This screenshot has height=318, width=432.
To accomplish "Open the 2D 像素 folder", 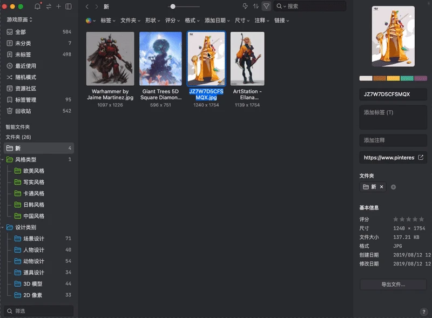I will click(x=39, y=295).
